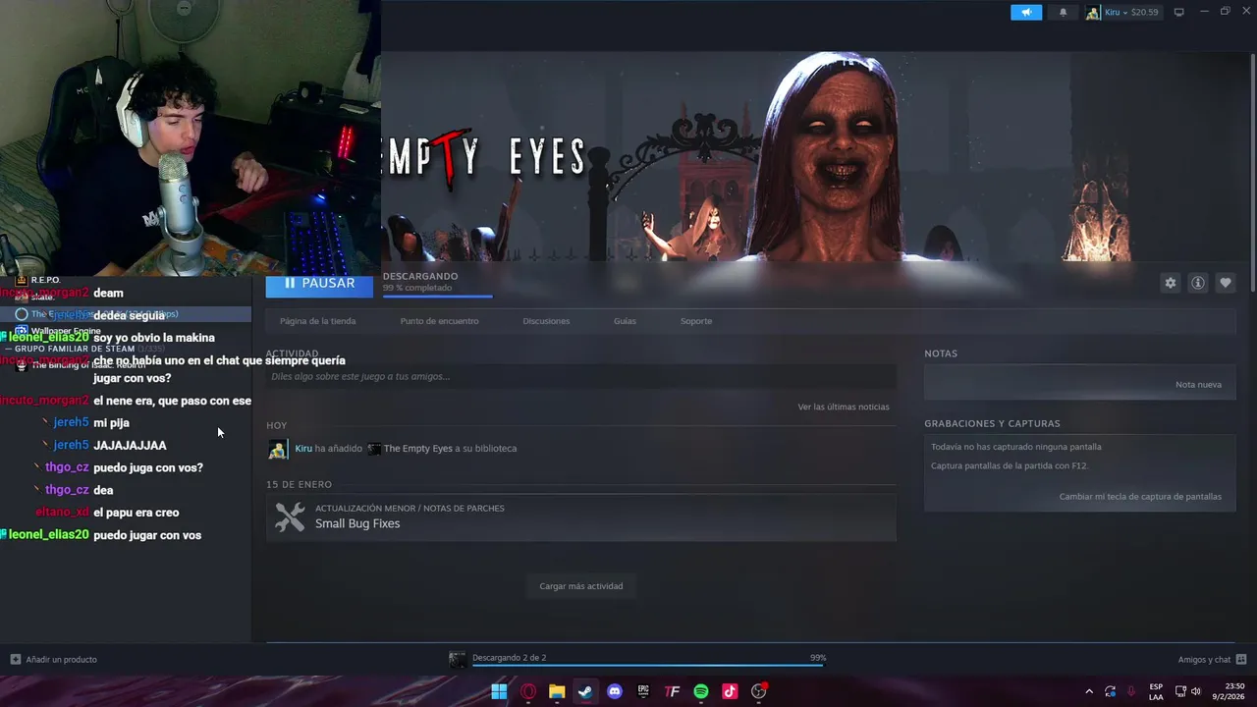1257x707 pixels.
Task: Open the Soporte tab
Action: point(696,321)
